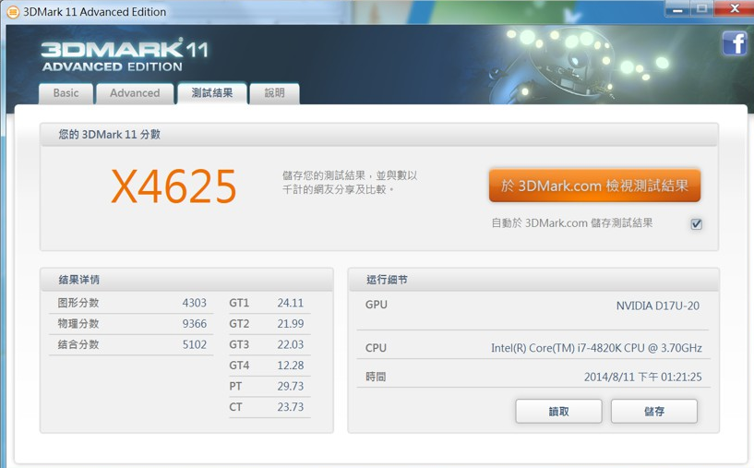Screen dimensions: 754x468
Task: Click the GT4 label
Action: pos(239,366)
